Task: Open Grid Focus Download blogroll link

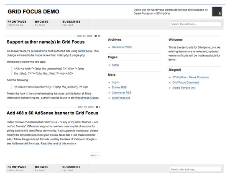Action: (x=186, y=83)
